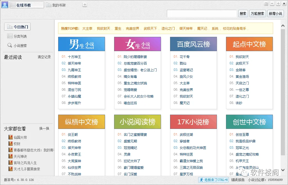This screenshot has width=288, height=185.
Task: Open novel 嫡女有毒
Action: pyautogui.click(x=130, y=77)
